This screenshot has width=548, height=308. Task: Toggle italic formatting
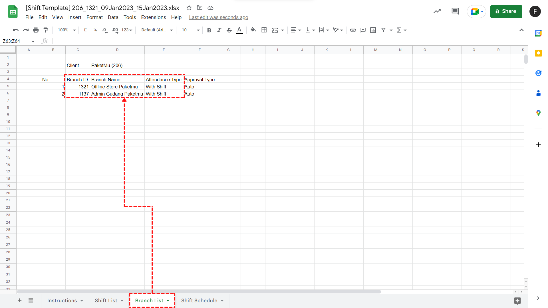(219, 30)
